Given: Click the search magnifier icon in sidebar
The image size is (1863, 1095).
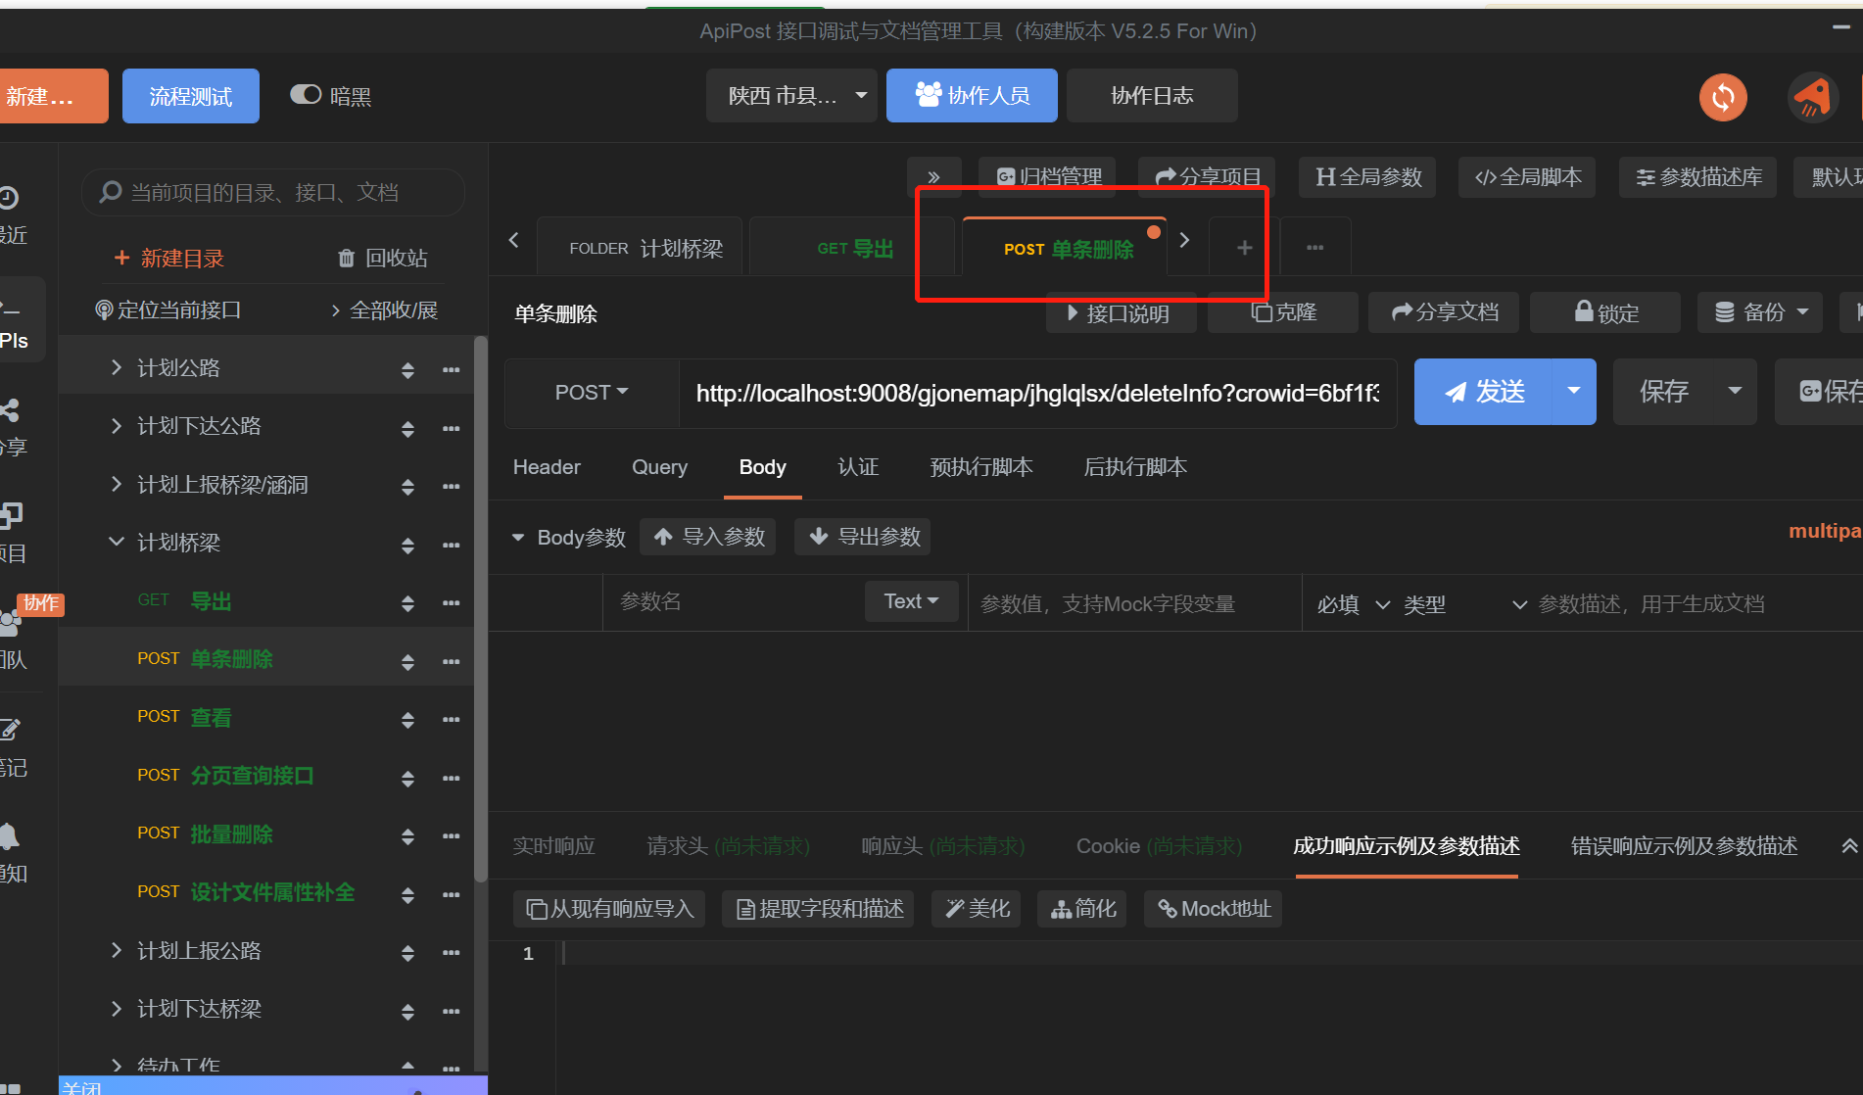Looking at the screenshot, I should point(111,192).
